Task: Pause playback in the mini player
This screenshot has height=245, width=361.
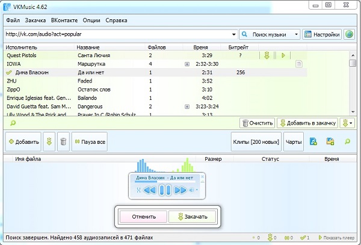Action: pos(165,190)
